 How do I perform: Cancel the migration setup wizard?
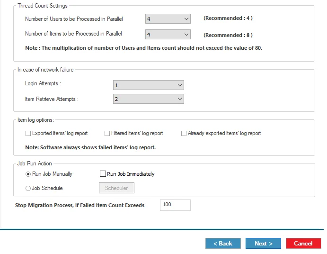click(303, 244)
